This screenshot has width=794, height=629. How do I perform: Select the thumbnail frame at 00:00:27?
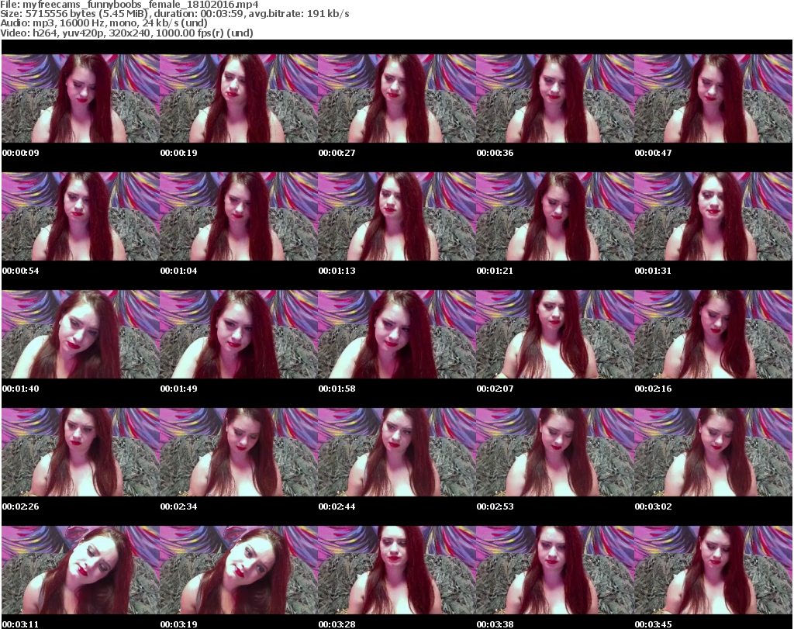point(397,98)
